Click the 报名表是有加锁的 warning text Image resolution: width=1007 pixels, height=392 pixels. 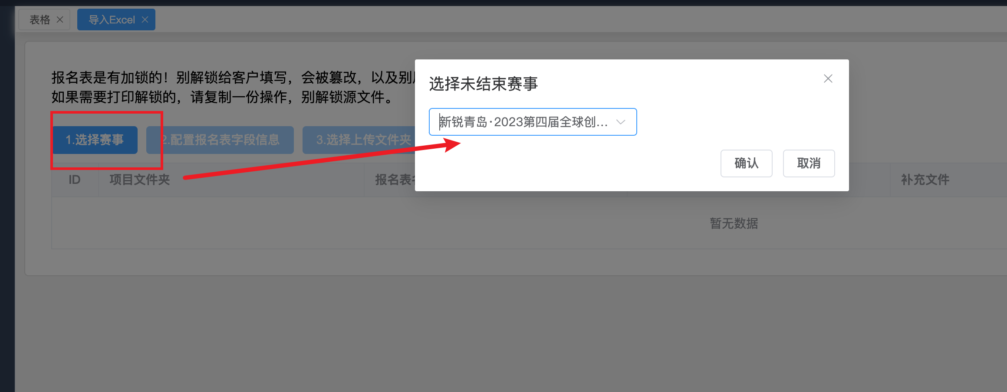click(x=233, y=78)
